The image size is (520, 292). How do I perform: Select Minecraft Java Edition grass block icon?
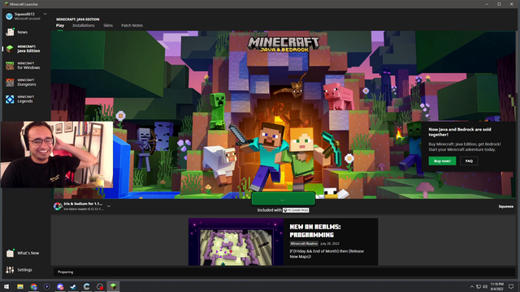click(x=10, y=49)
